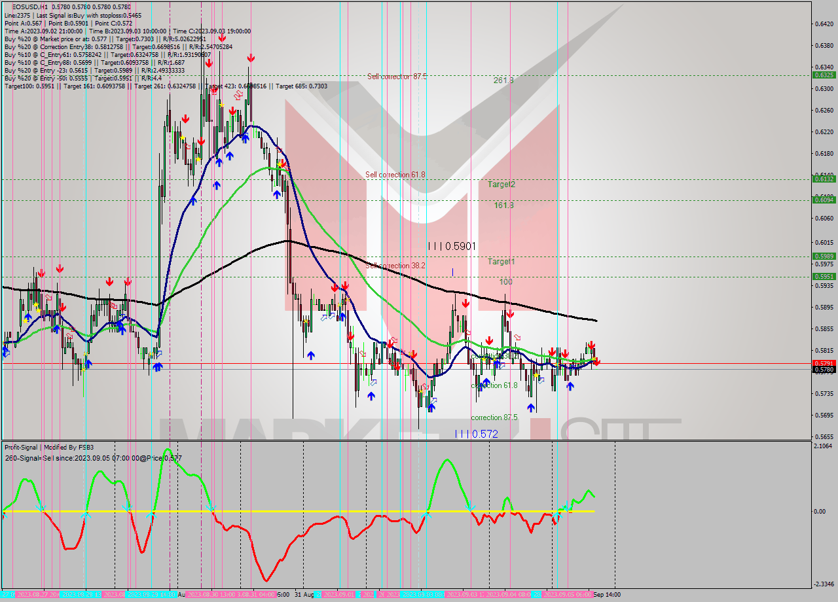The height and width of the screenshot is (602, 838).
Task: Select the 'Sell correction 61.8' label
Action: click(395, 175)
